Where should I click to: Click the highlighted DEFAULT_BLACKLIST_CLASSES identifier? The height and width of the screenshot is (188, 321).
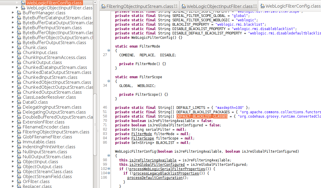point(202,116)
